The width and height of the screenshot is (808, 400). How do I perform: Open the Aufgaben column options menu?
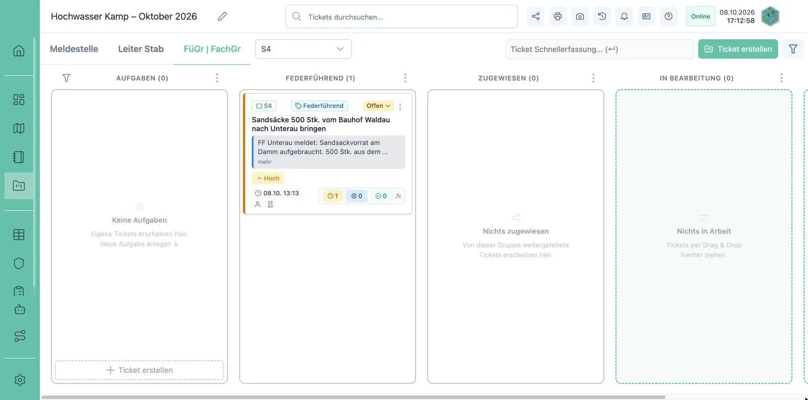(217, 78)
